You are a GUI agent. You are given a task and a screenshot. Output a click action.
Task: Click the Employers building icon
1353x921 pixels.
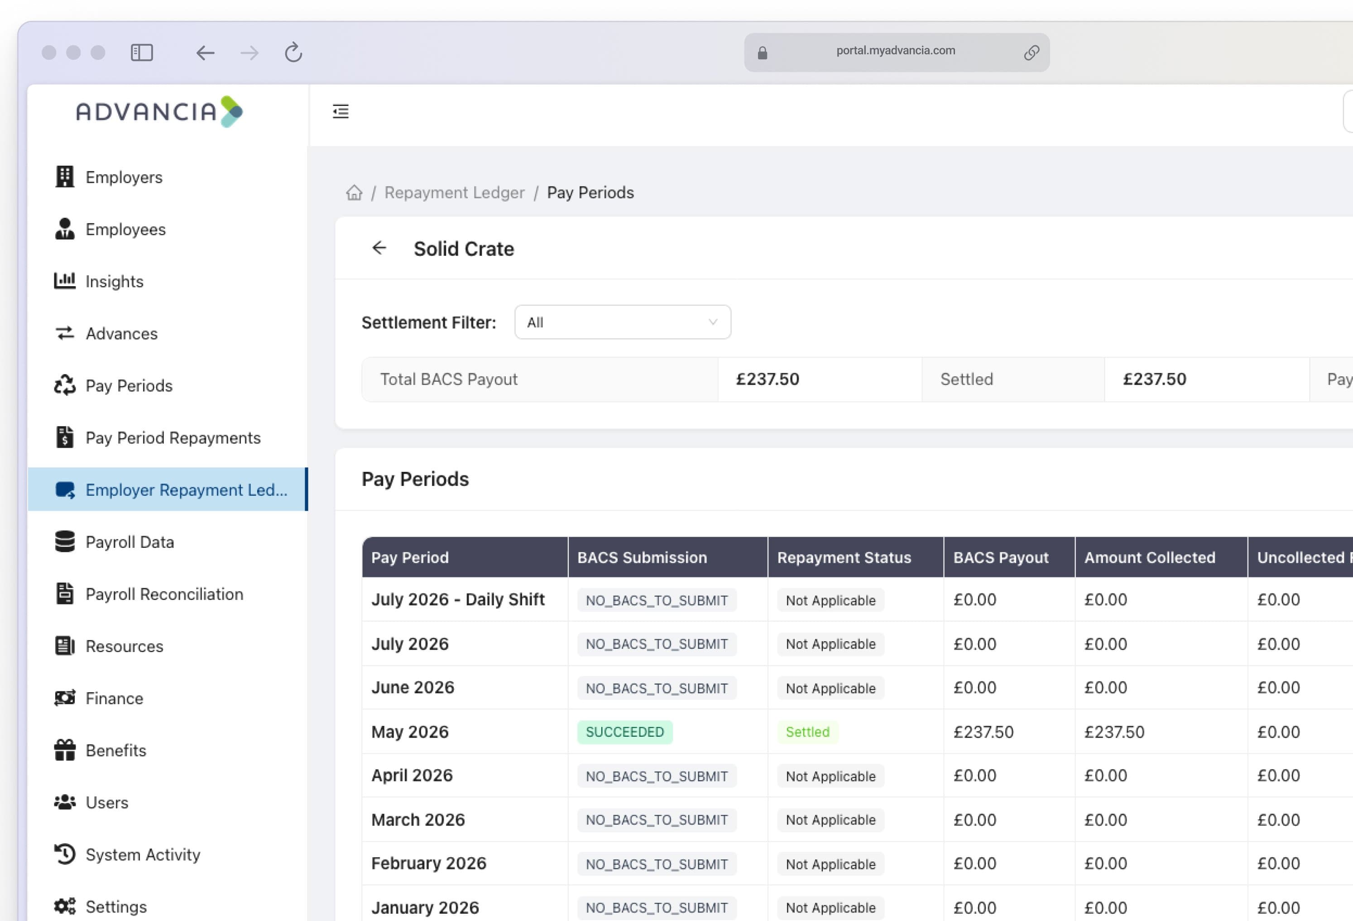(65, 177)
